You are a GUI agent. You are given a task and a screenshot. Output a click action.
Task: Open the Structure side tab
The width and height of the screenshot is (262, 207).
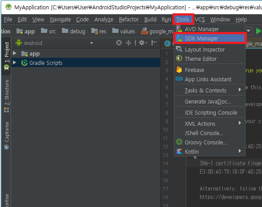[6, 96]
